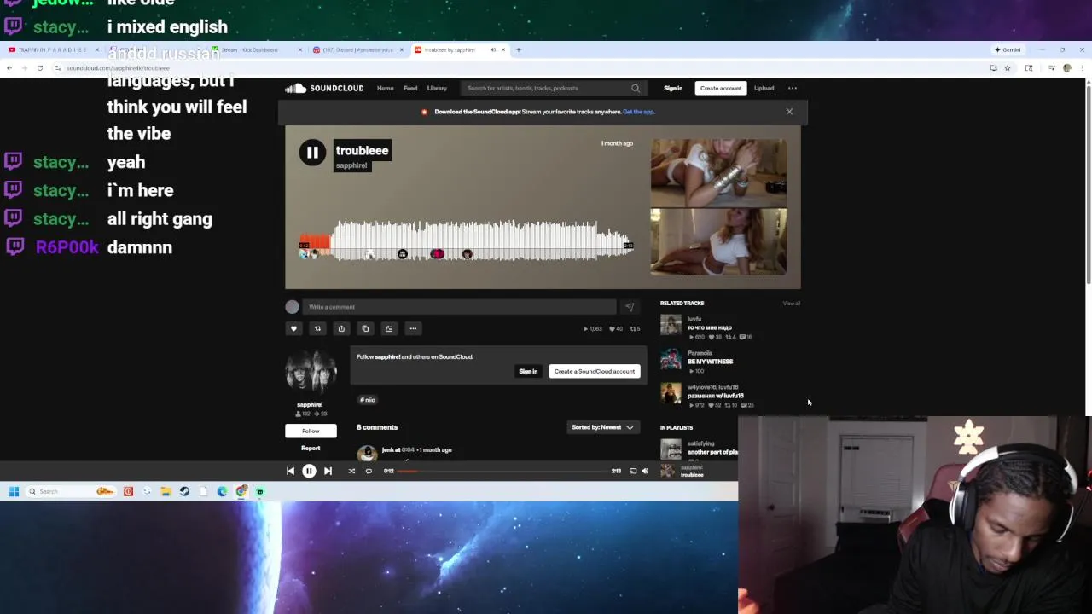The width and height of the screenshot is (1092, 614).
Task: Open a new browser tab
Action: (x=518, y=49)
